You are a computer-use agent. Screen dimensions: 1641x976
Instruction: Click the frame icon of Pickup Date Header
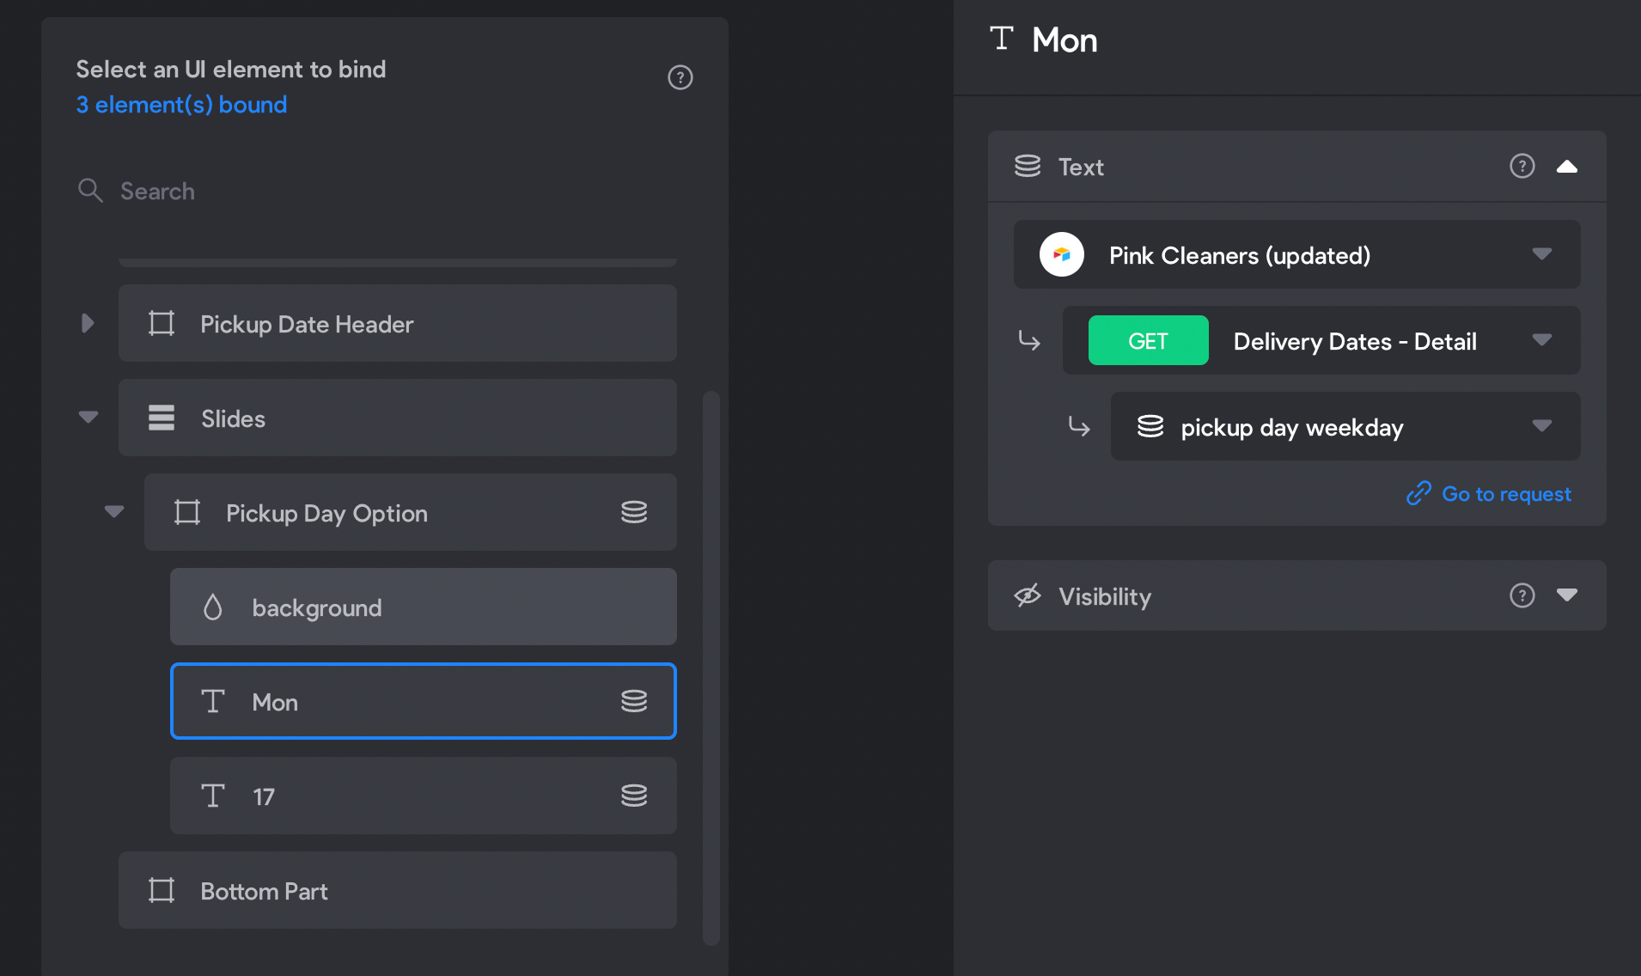coord(162,324)
